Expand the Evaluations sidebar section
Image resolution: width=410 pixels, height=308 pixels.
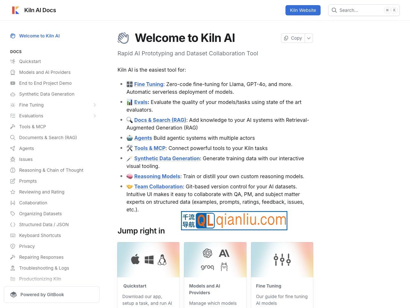(x=95, y=116)
